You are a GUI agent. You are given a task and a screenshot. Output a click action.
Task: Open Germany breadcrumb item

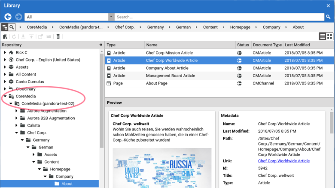coord(155,27)
